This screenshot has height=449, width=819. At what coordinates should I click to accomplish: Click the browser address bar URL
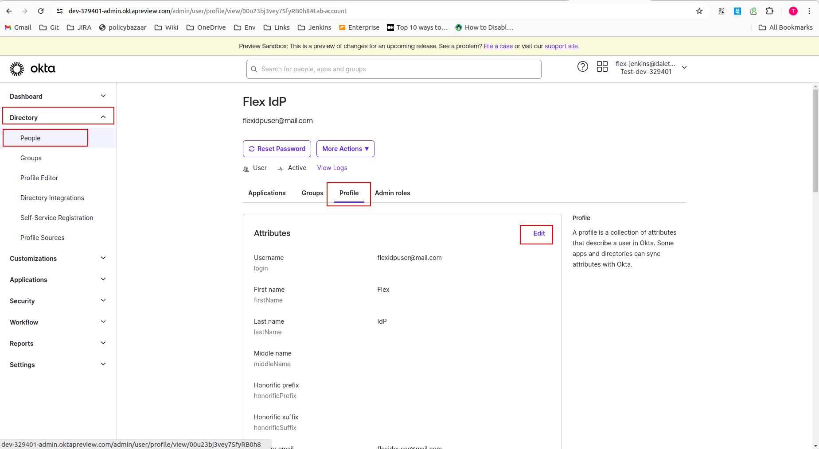pyautogui.click(x=207, y=11)
